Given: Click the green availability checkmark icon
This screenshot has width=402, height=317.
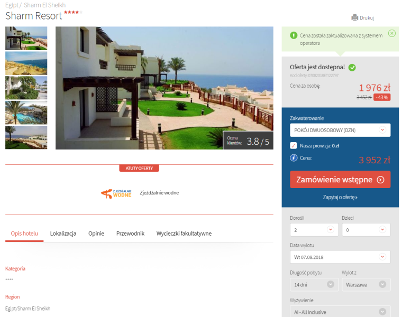Looking at the screenshot, I should [352, 68].
